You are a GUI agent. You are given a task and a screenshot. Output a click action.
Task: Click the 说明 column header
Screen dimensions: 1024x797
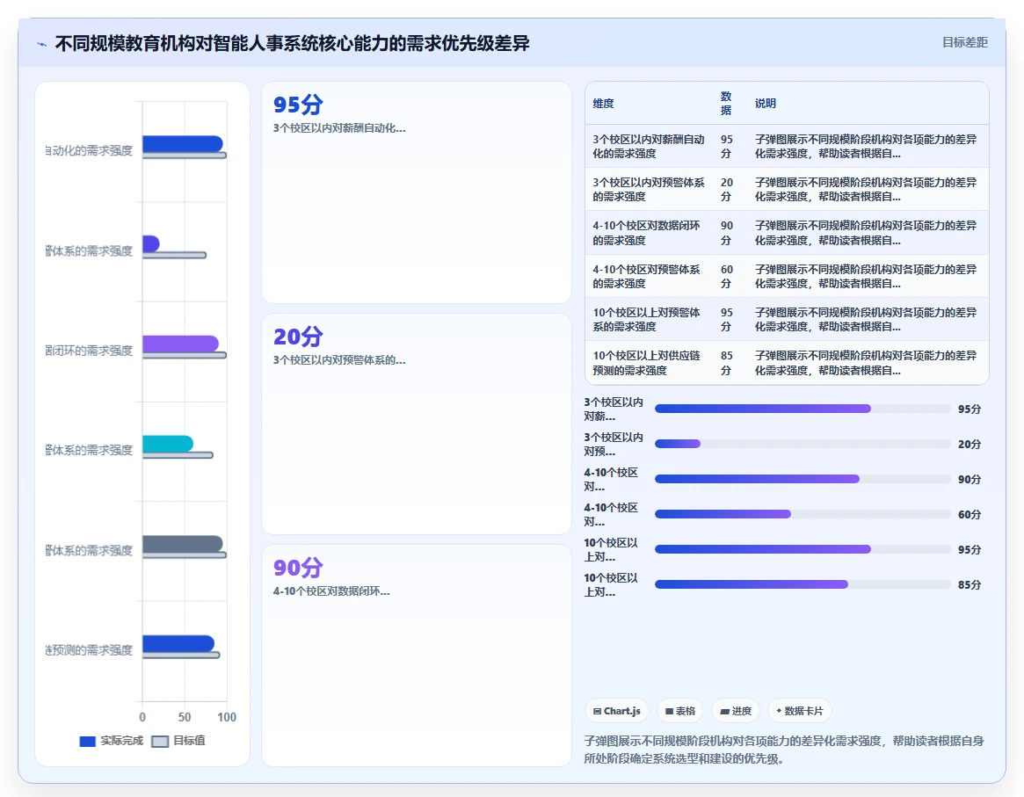click(766, 103)
